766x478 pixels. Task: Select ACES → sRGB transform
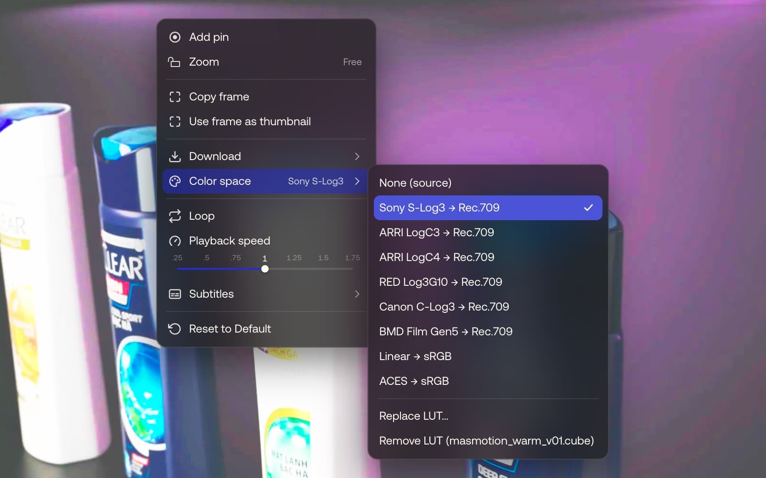(x=488, y=381)
